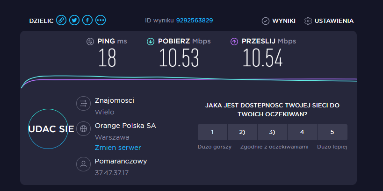
Task: Click the Wyniki checkmark icon
Action: tap(266, 21)
